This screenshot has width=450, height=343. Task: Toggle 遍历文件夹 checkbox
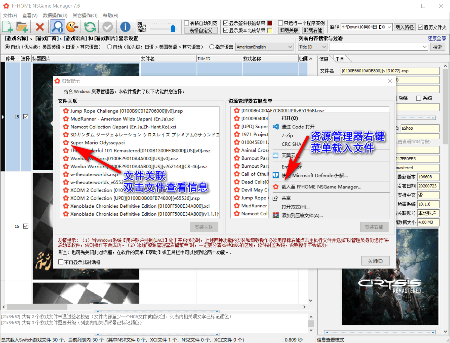coord(420,27)
